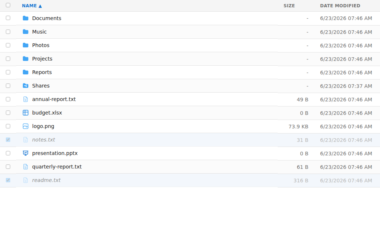Sort by the DATE MODIFIED column header
Viewport: 380px width, 252px height.
pyautogui.click(x=340, y=5)
